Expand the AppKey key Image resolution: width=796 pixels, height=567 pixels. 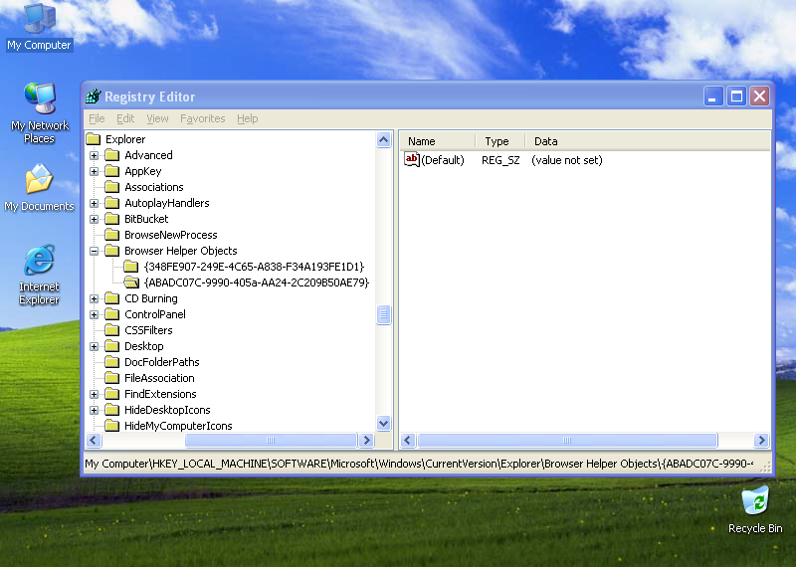click(94, 171)
